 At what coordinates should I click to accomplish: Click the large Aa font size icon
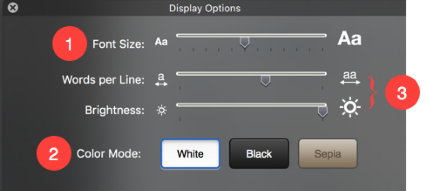click(x=349, y=39)
